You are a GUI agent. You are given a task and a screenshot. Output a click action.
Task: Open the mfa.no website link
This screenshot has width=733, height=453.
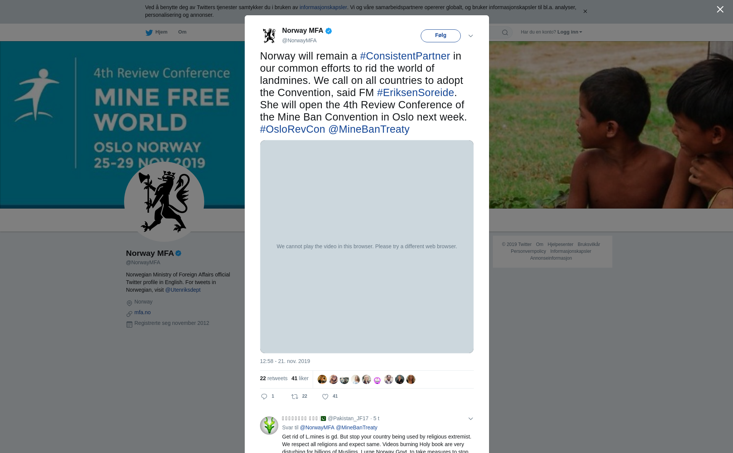[x=142, y=312]
